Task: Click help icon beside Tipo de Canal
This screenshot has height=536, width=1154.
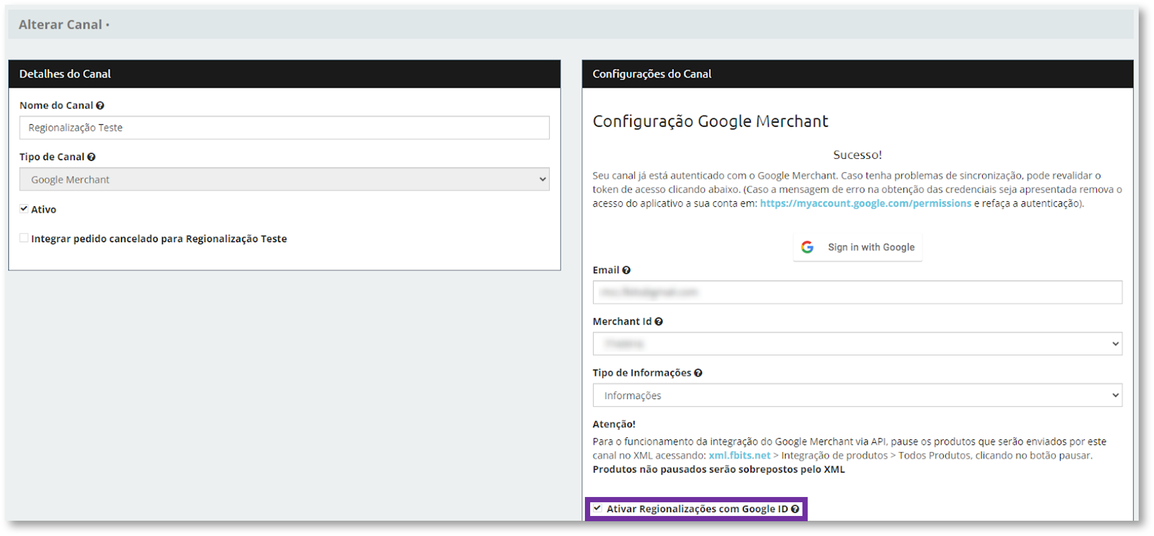Action: (91, 157)
